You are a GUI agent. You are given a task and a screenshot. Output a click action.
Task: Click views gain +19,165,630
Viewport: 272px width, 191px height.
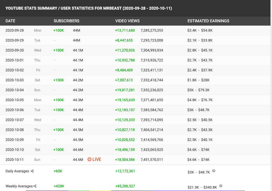125,100
